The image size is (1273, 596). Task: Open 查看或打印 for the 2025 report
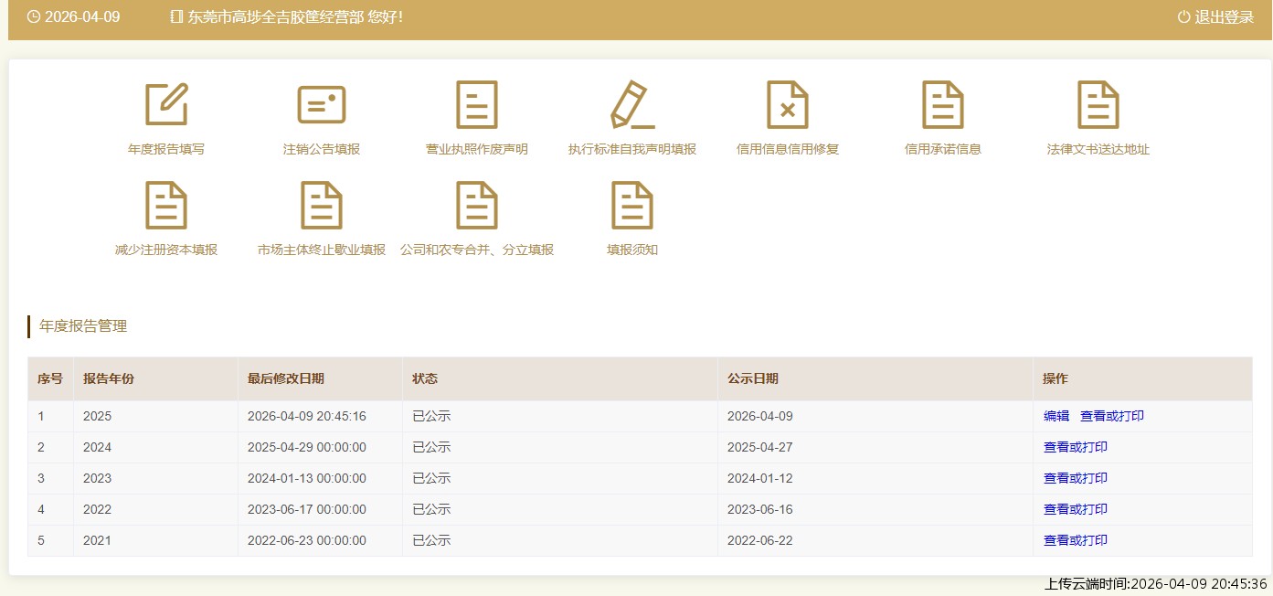coord(1112,416)
